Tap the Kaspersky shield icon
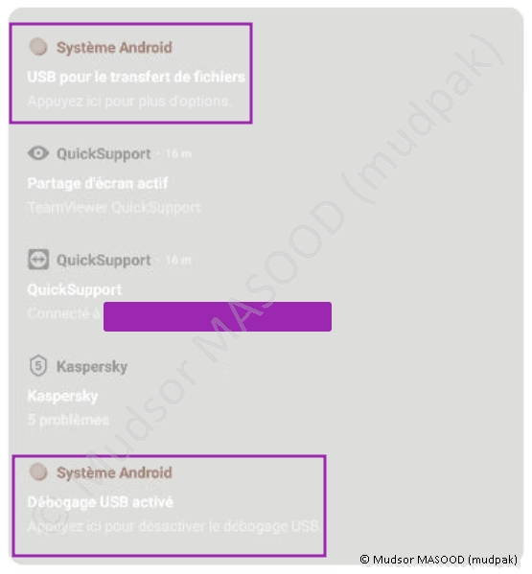The image size is (532, 574). point(38,365)
